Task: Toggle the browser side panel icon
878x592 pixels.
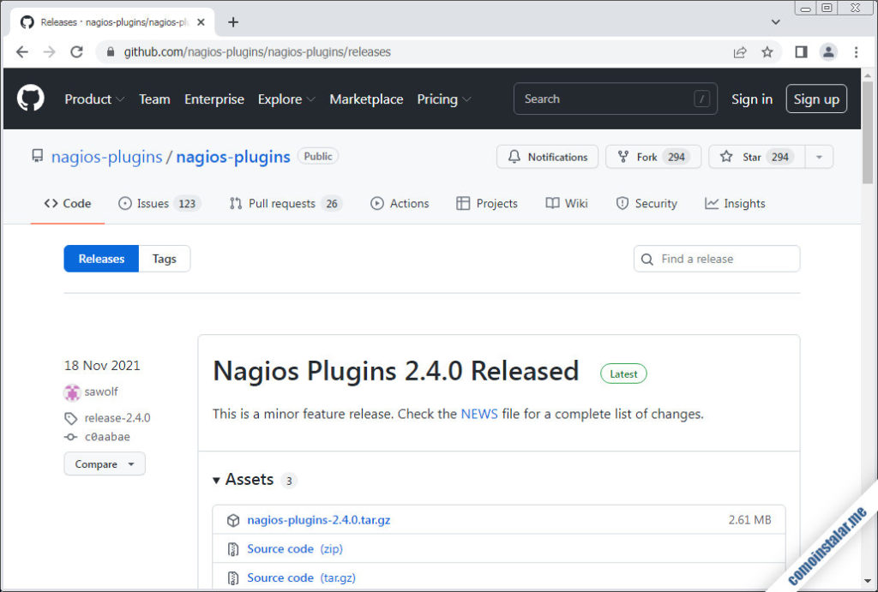Action: tap(800, 51)
